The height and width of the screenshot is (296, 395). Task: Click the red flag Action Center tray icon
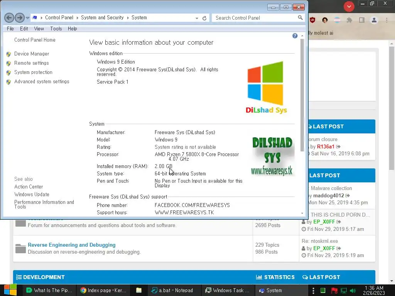334,291
